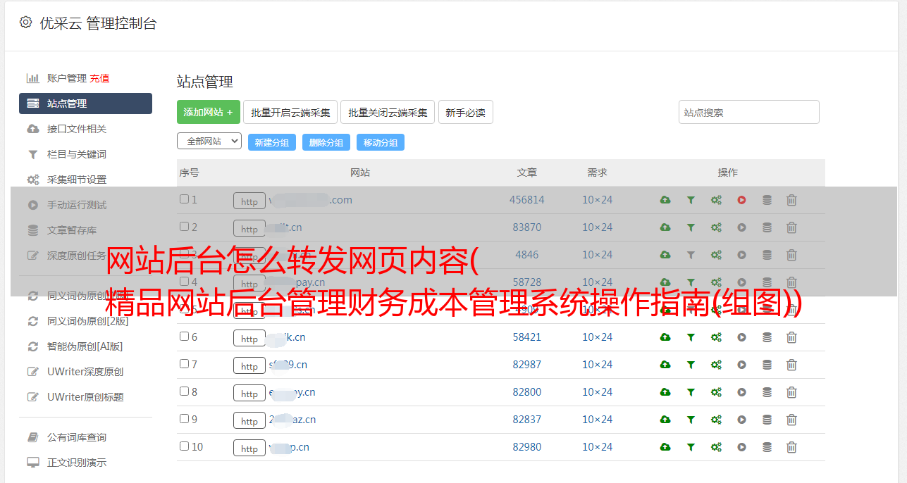Image resolution: width=907 pixels, height=483 pixels.
Task: Open collection settings gears icon in row 1
Action: tap(716, 200)
